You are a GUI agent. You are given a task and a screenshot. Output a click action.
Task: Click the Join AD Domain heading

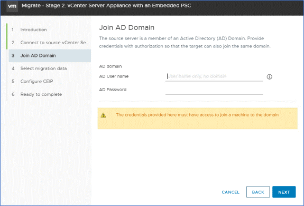[126, 27]
